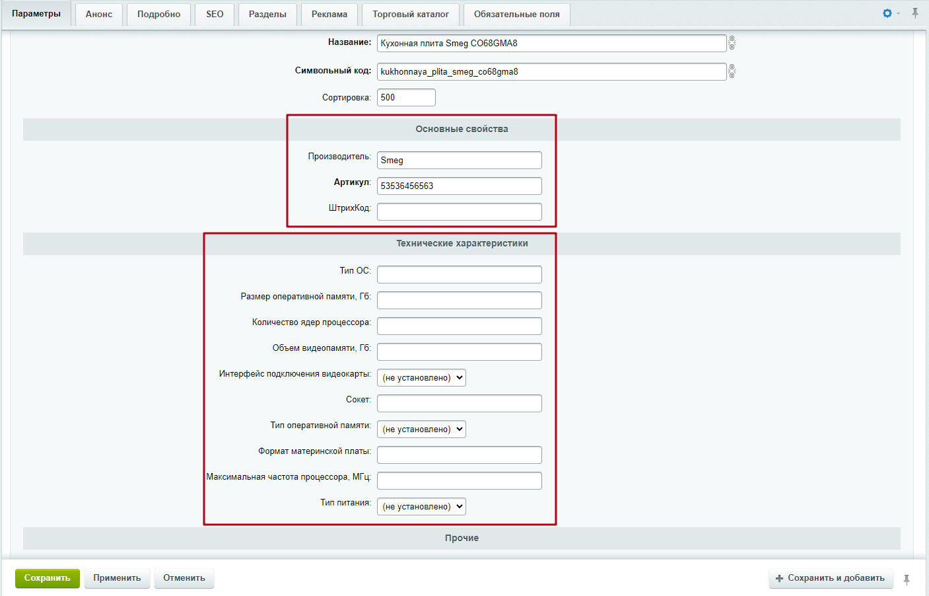Screen dimensions: 929x596
Task: Click the Сортировка field showing 500
Action: [406, 97]
